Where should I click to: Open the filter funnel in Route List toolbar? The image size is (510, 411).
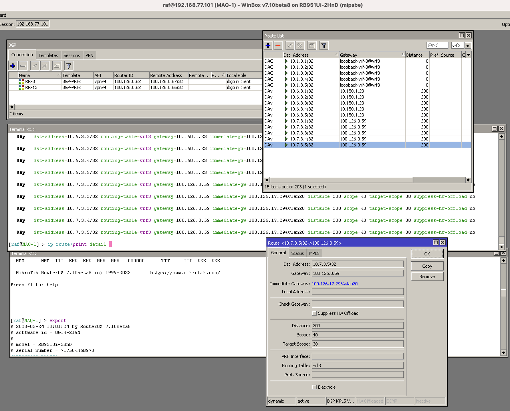pyautogui.click(x=324, y=45)
